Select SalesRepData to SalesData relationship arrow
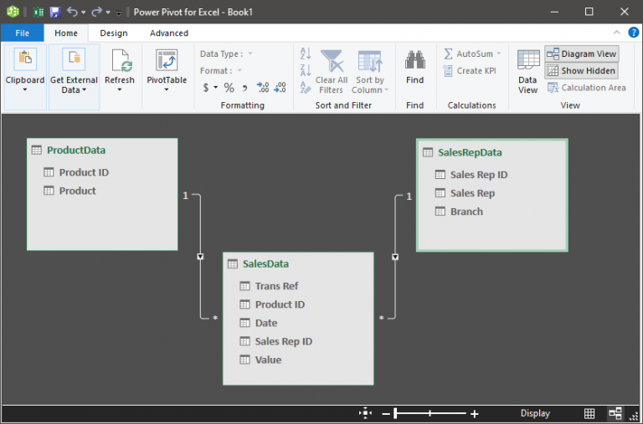Image resolution: width=643 pixels, height=424 pixels. click(395, 257)
